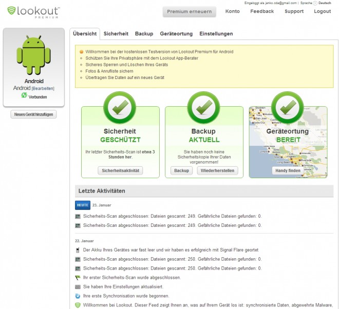
Task: Click the BEREIT status text
Action: tap(288, 140)
